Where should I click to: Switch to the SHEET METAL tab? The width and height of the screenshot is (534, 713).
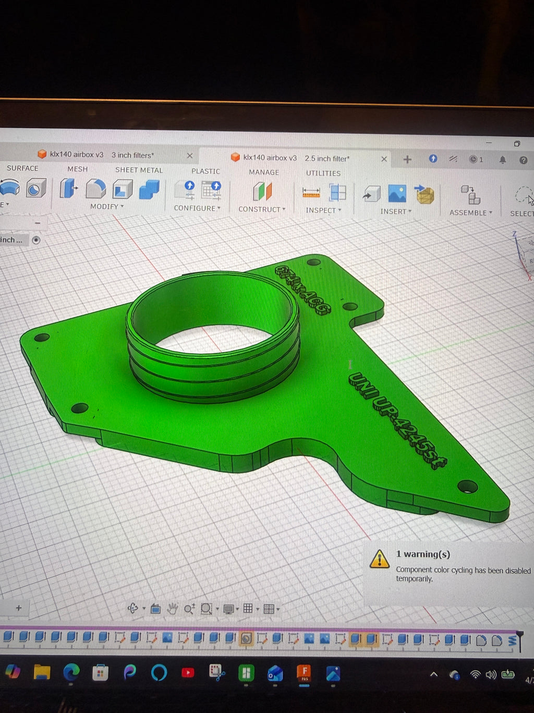[x=139, y=170]
